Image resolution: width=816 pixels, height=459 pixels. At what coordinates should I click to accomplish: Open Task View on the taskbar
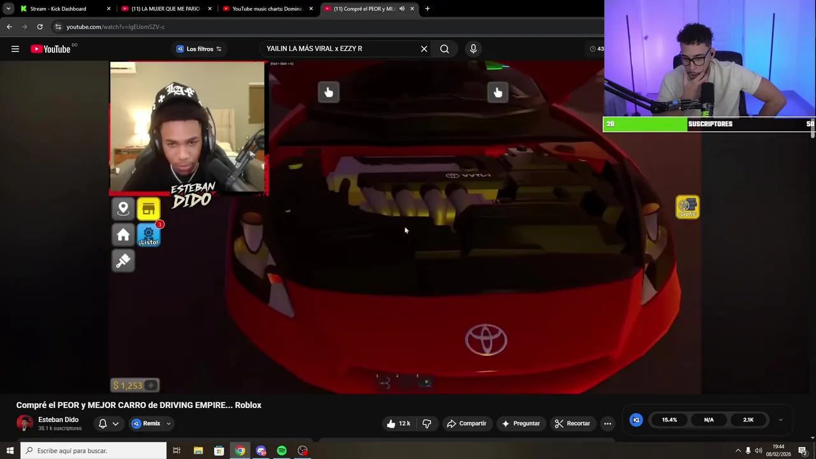pyautogui.click(x=177, y=451)
